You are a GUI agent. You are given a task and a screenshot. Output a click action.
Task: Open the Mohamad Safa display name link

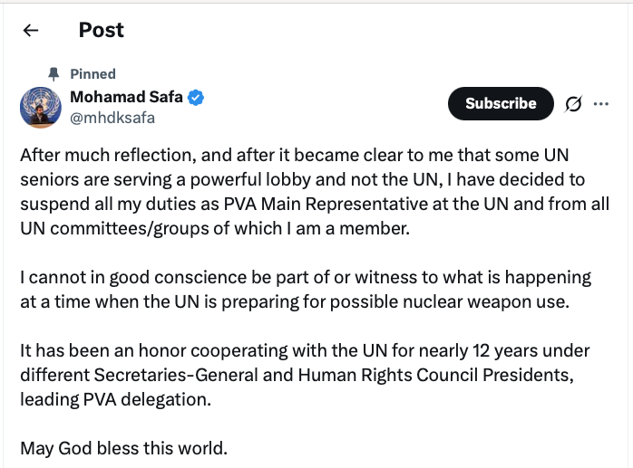[126, 98]
